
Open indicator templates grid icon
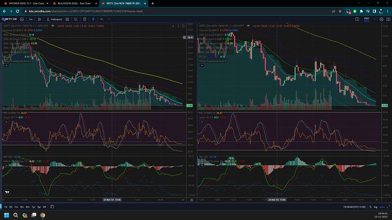[67, 19]
